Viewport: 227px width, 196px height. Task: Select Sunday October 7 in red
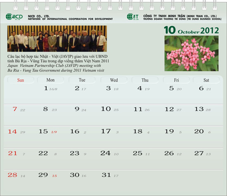click(x=15, y=109)
